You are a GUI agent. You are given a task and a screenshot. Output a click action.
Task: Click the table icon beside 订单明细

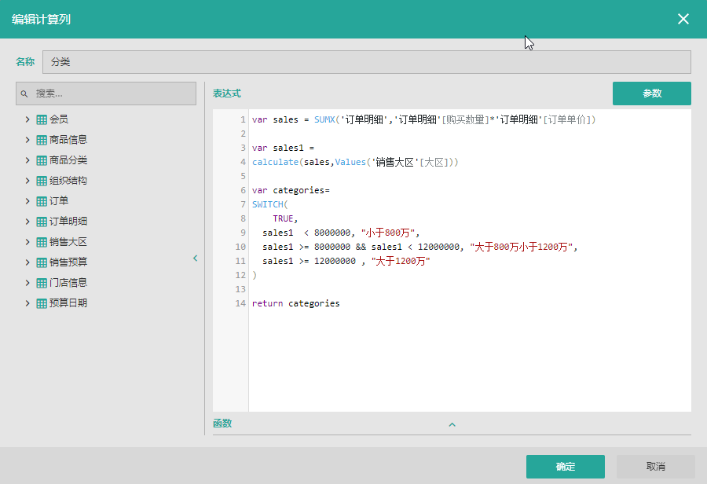coord(42,222)
